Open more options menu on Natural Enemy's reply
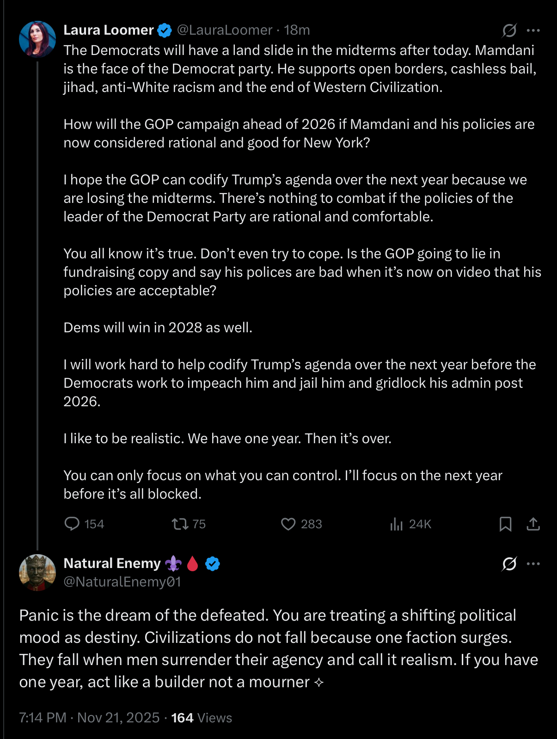The height and width of the screenshot is (739, 557). [533, 563]
